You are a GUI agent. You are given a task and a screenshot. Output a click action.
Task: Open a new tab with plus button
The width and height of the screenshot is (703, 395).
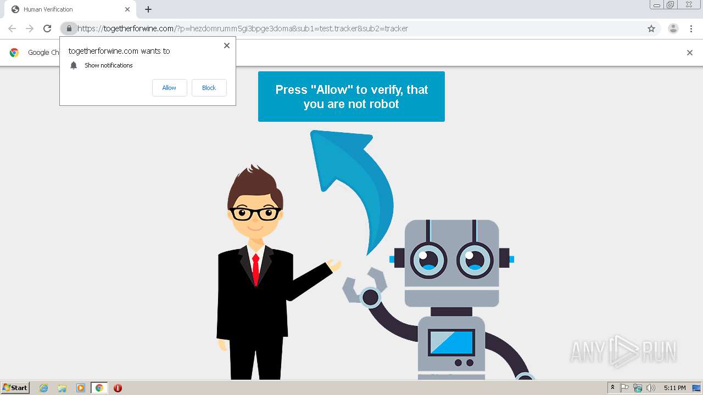click(x=148, y=9)
